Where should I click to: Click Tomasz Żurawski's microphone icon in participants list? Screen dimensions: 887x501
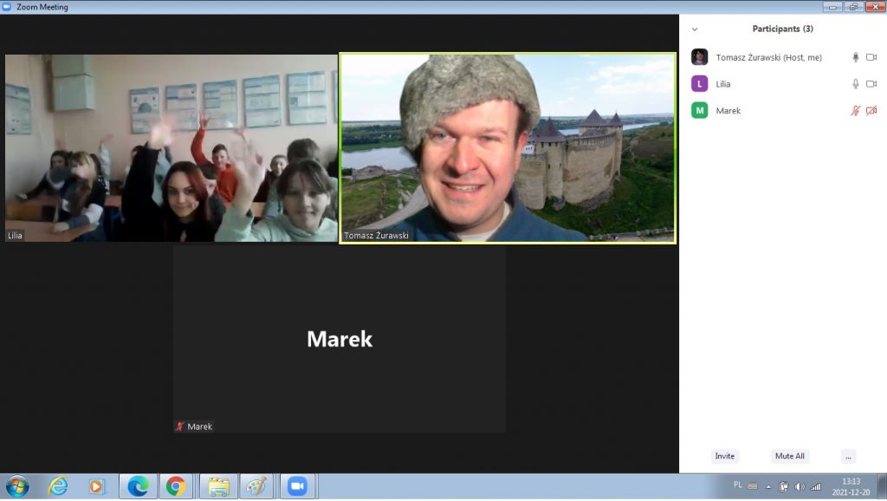pyautogui.click(x=856, y=57)
